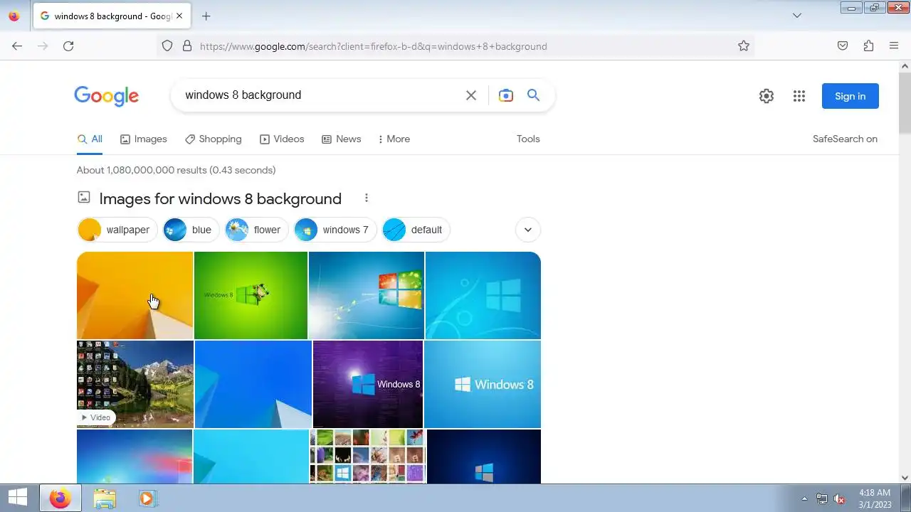Click the Sign in button

[x=851, y=96]
